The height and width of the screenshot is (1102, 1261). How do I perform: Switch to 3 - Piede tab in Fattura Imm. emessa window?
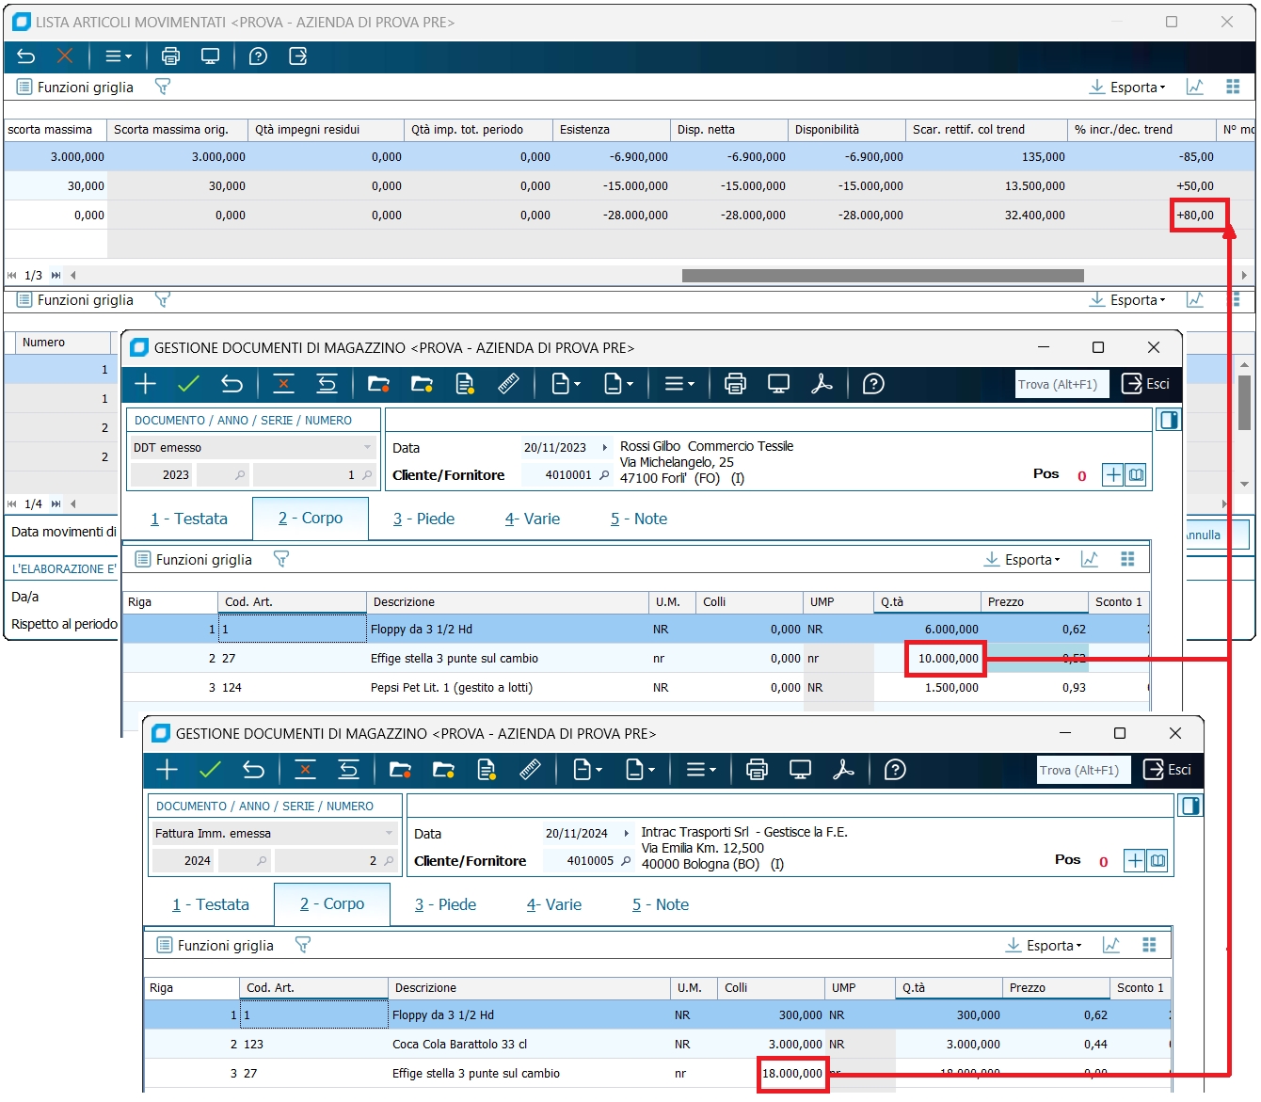[445, 904]
